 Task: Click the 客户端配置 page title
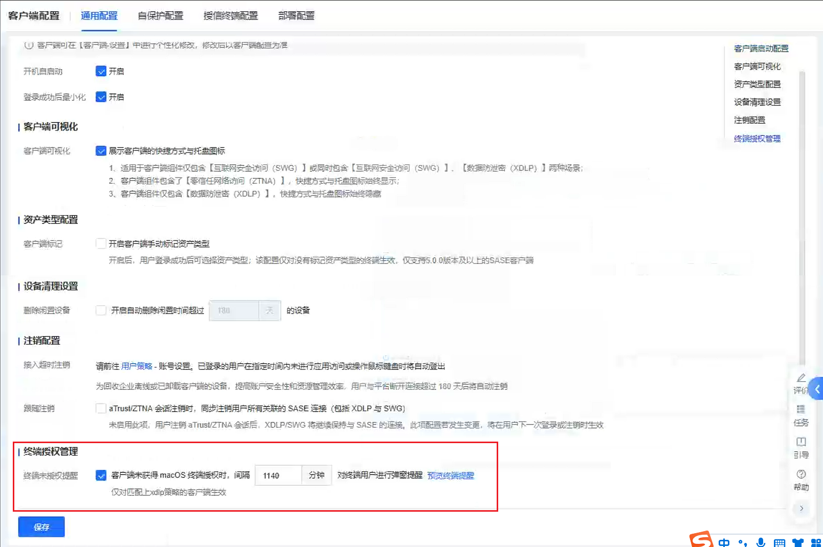tap(34, 16)
